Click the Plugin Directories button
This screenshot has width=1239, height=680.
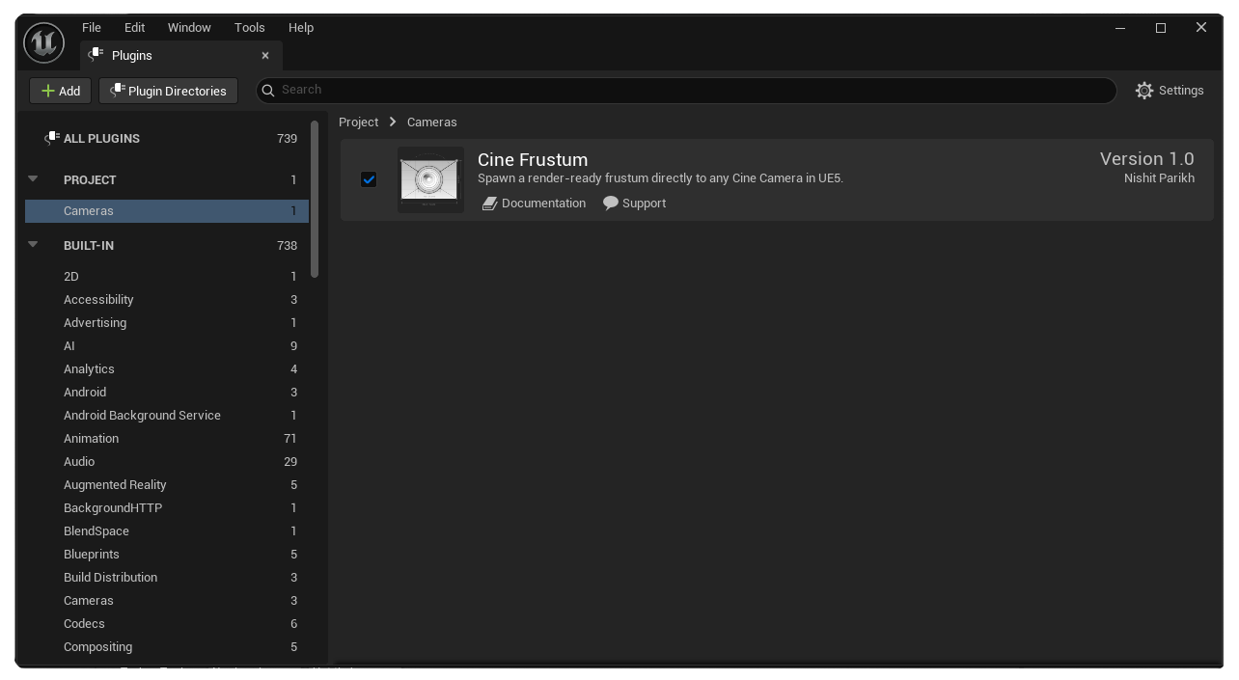point(168,91)
